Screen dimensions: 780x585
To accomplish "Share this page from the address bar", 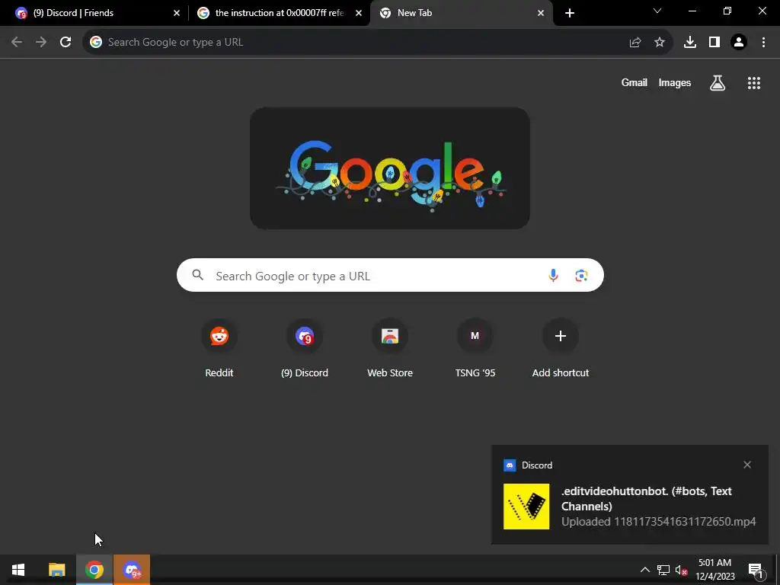I will click(x=635, y=43).
